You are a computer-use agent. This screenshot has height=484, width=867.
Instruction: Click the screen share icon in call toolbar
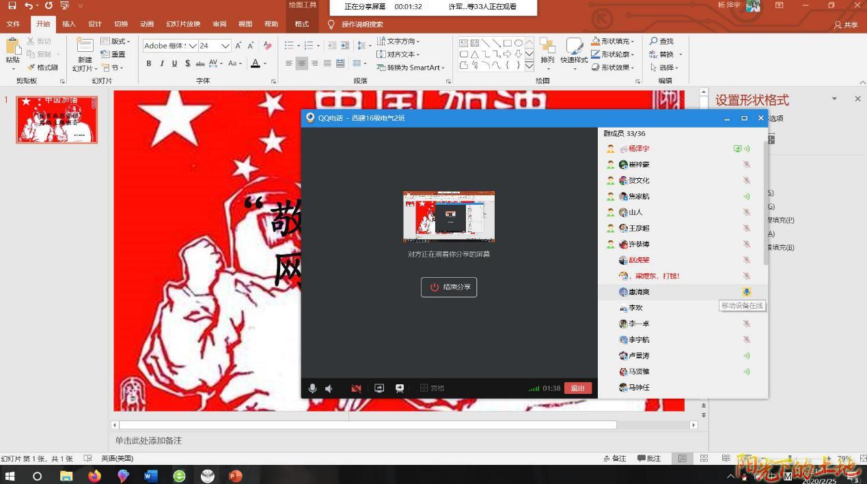379,388
